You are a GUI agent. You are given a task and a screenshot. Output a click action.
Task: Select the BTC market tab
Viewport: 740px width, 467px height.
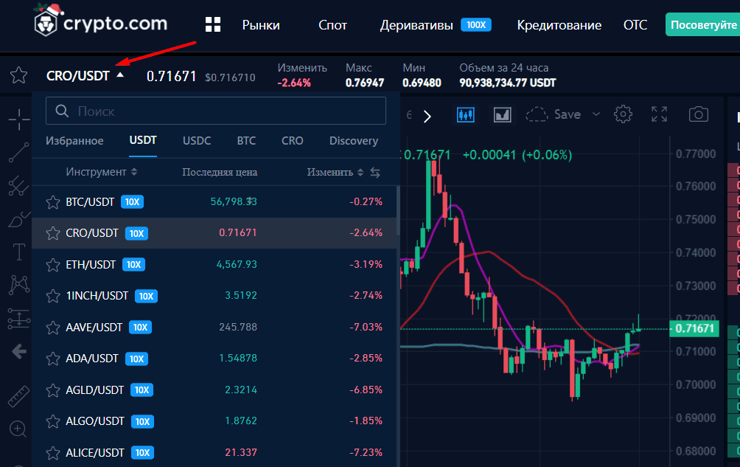(246, 141)
